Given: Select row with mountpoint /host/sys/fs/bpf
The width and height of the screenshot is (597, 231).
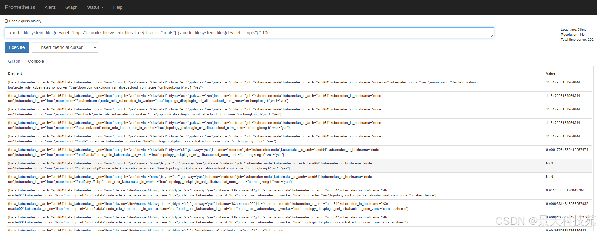Looking at the screenshot, I should click(x=299, y=166).
